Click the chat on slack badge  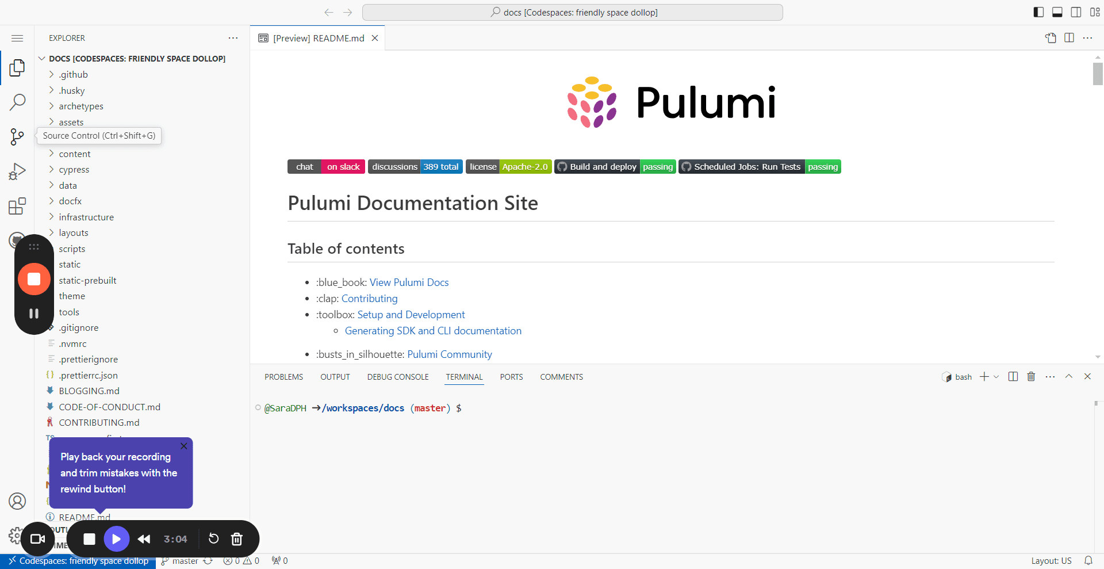[x=326, y=167]
